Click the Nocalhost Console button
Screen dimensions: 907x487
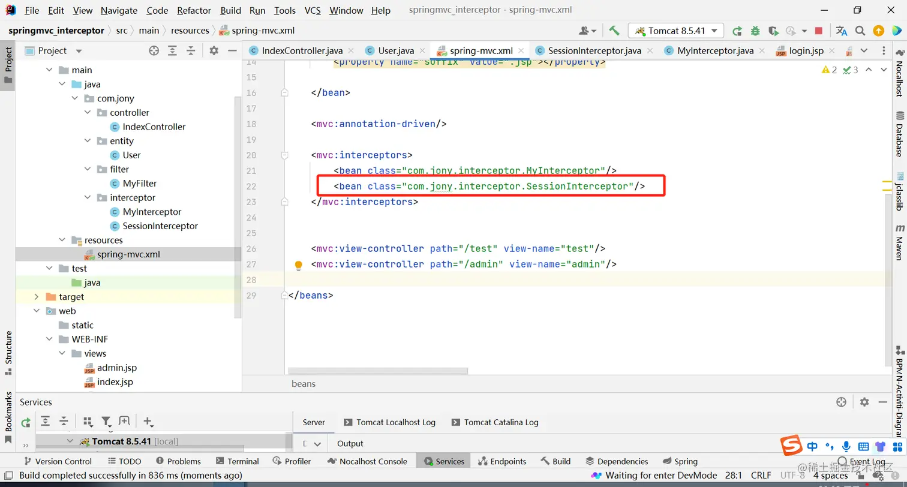[x=368, y=461]
